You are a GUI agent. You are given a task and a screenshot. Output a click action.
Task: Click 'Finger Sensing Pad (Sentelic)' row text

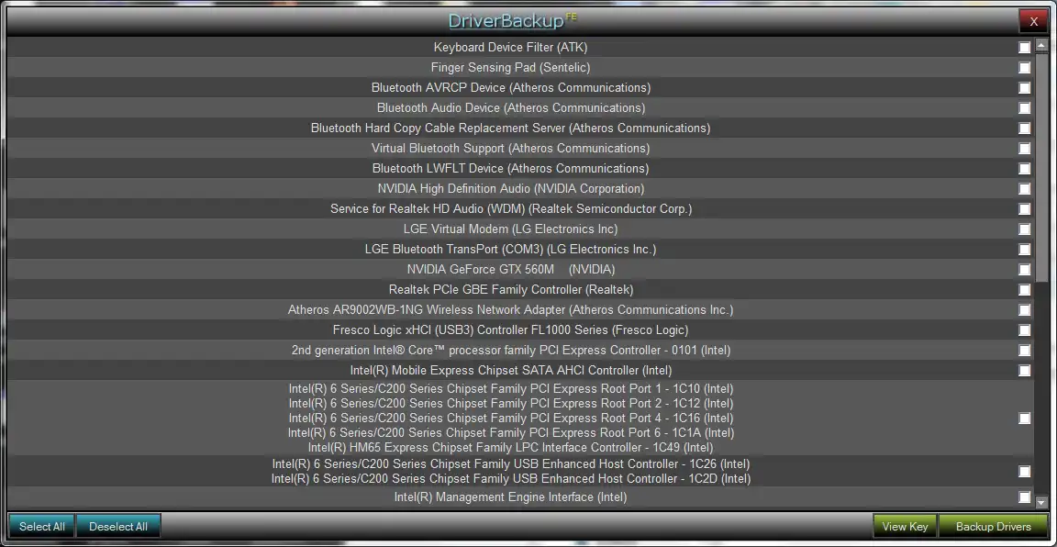click(510, 67)
